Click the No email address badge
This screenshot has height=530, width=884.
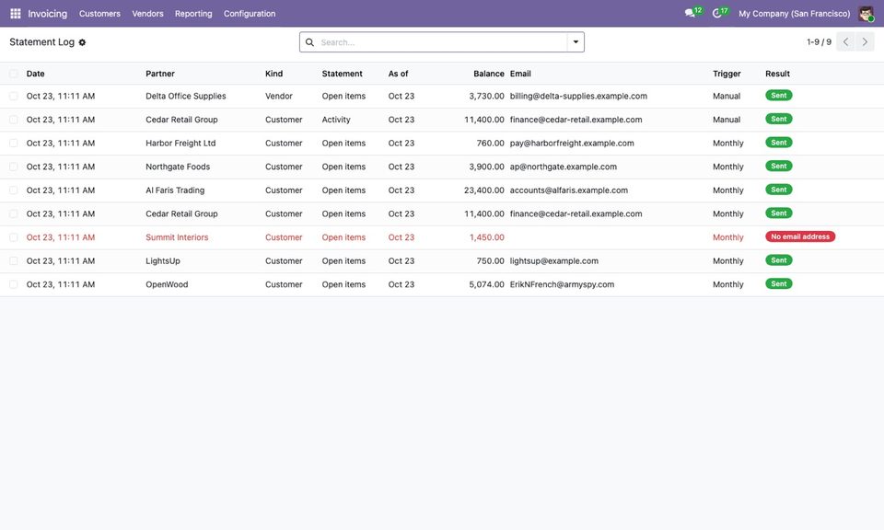(800, 237)
